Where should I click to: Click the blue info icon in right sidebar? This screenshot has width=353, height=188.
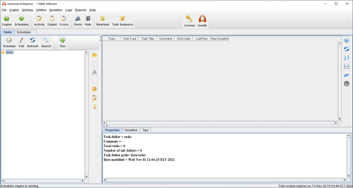347,41
